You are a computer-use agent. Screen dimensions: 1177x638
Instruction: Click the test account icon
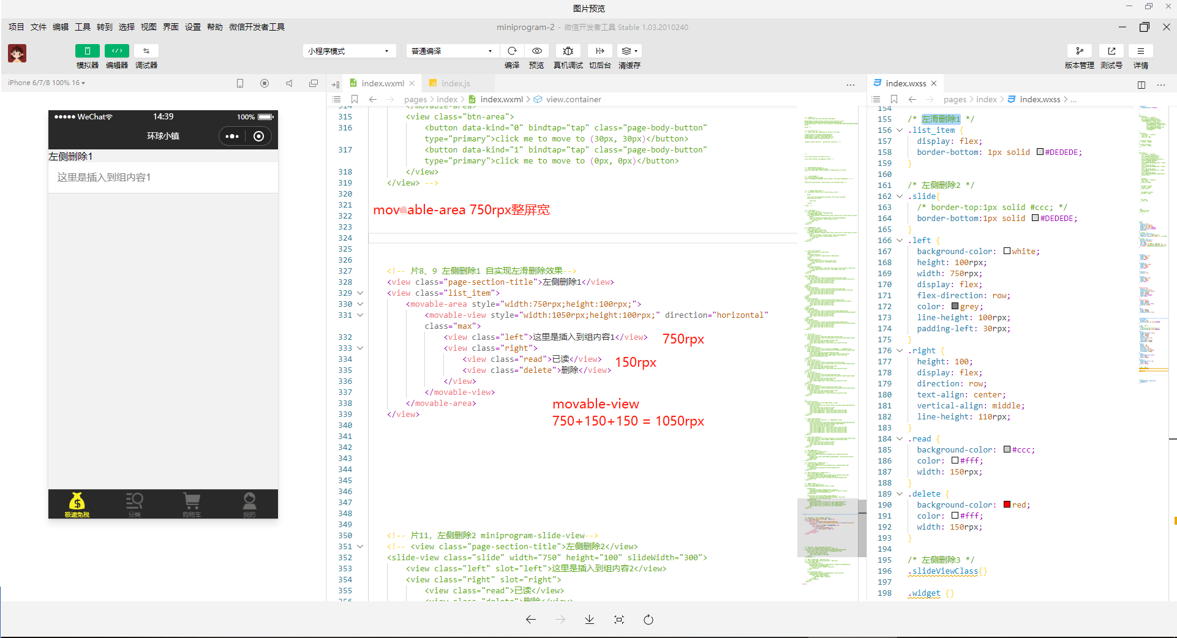(x=1111, y=51)
